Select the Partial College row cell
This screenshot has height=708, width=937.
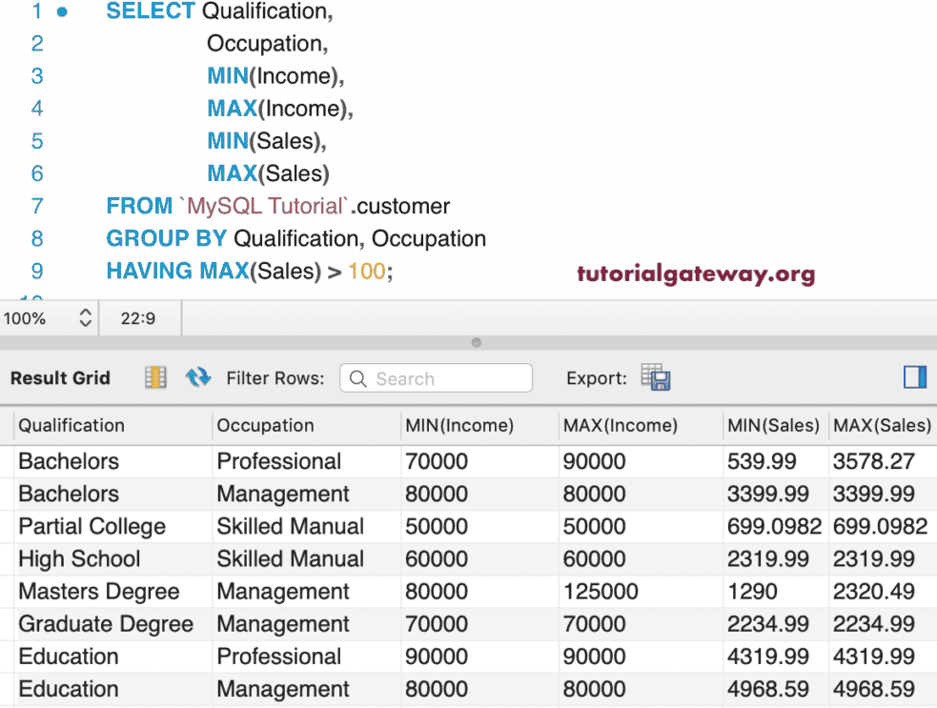click(x=92, y=527)
